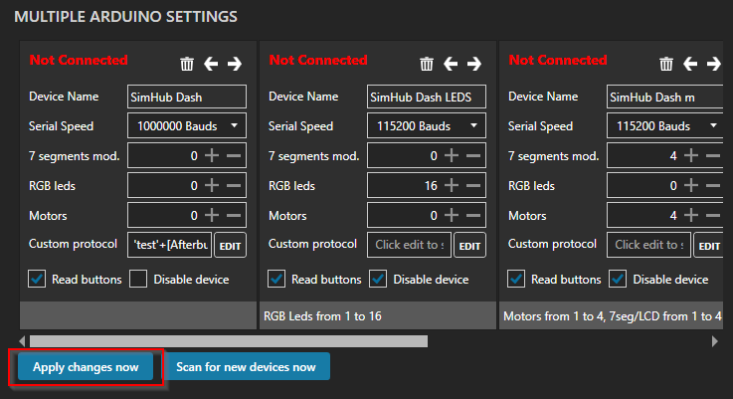Screen dimensions: 733x399
Task: Enable Disable device for SimHub Dash
Action: point(138,279)
